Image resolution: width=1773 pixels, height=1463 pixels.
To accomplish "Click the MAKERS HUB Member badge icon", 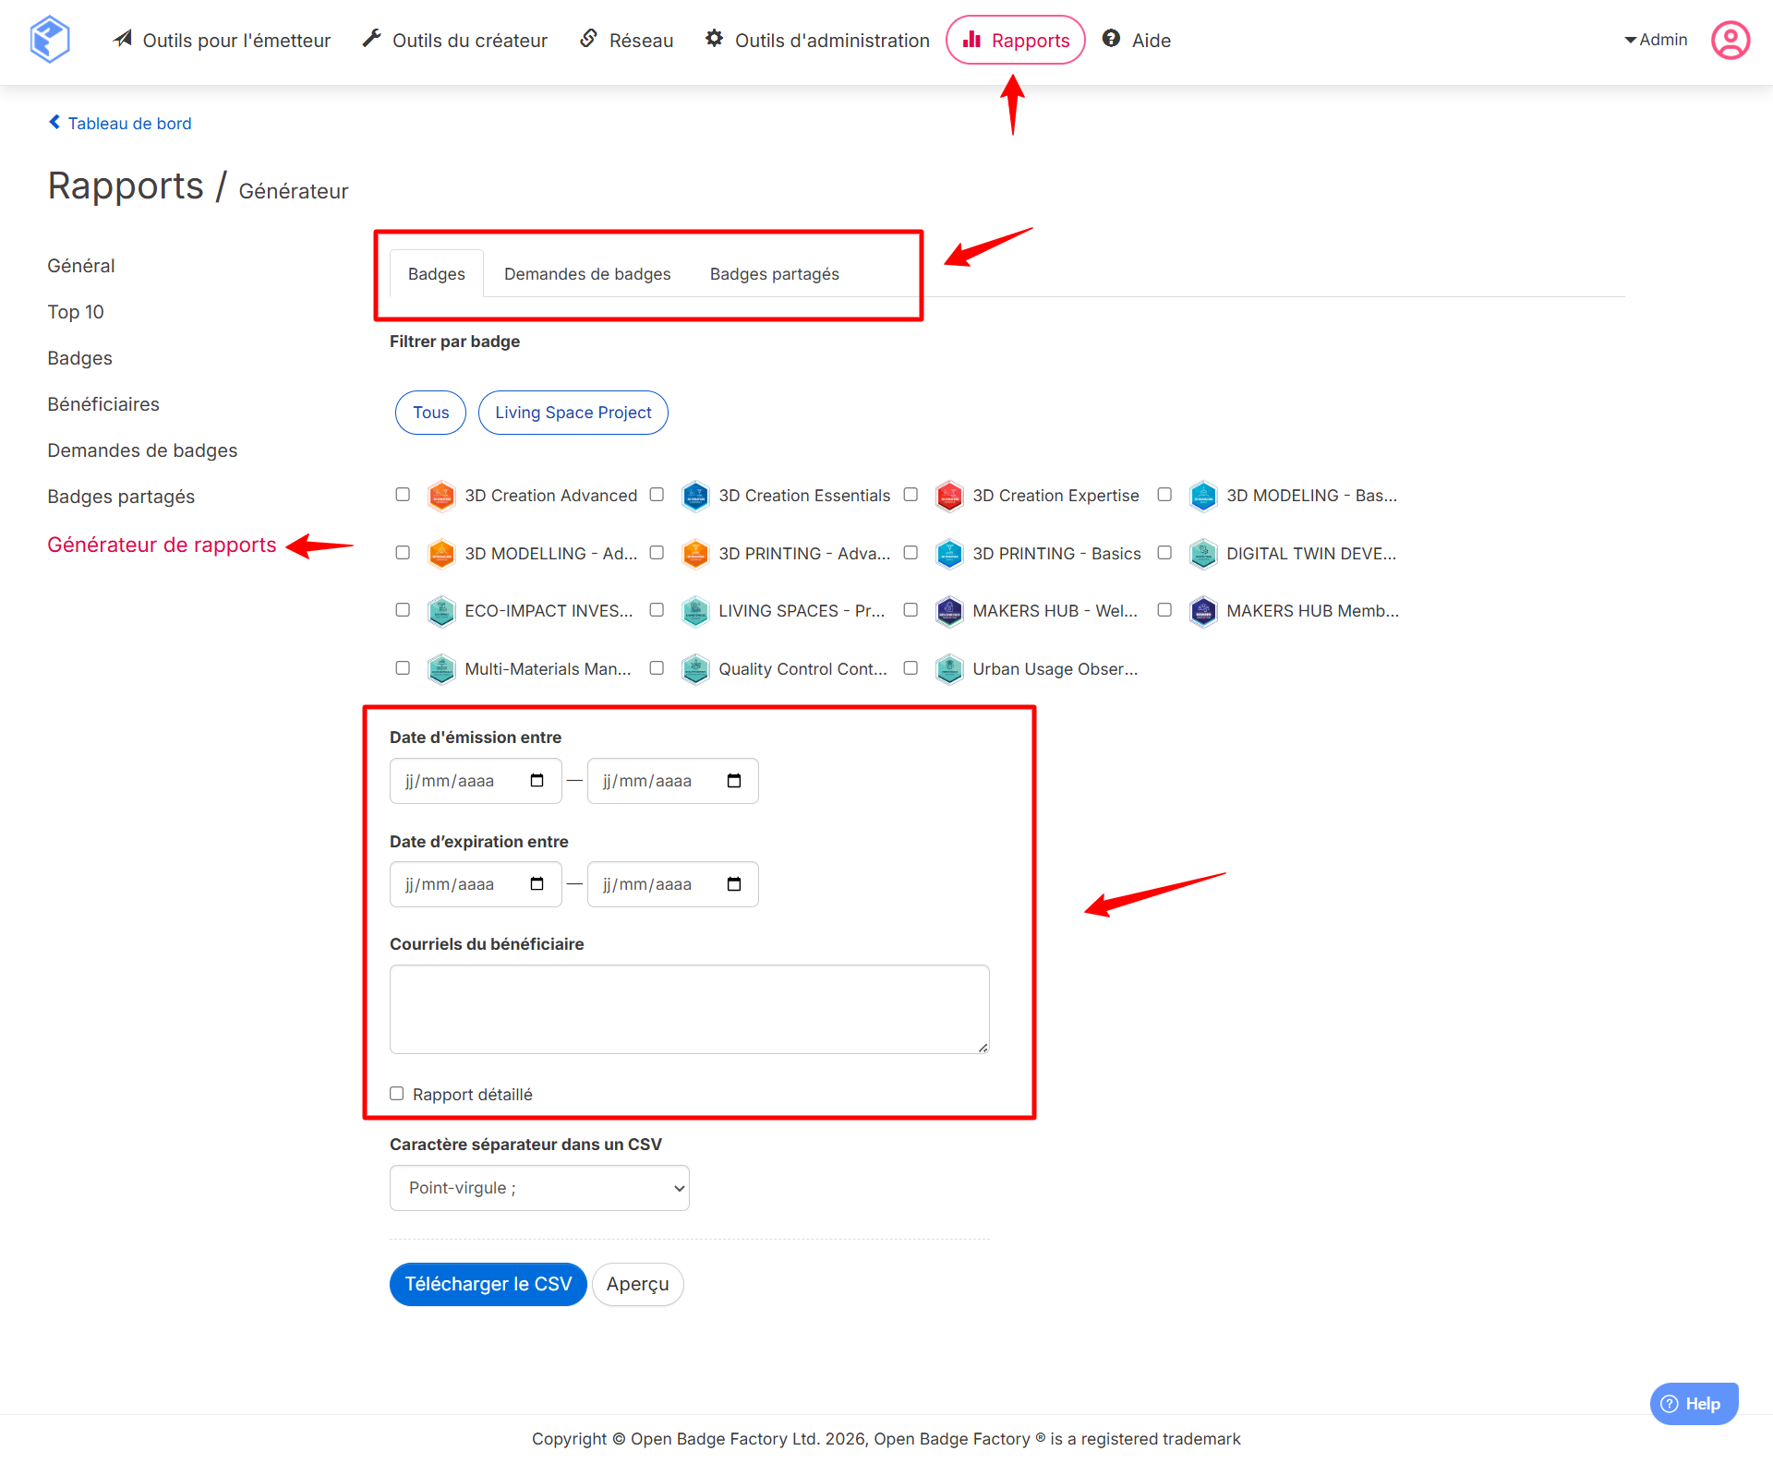I will [1202, 611].
